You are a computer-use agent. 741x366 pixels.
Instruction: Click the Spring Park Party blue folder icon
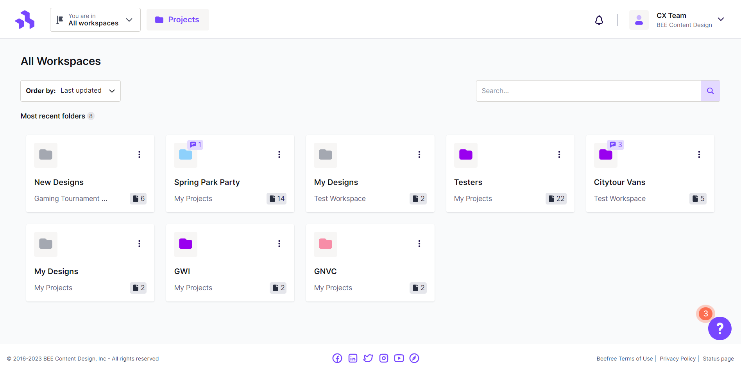tap(186, 155)
